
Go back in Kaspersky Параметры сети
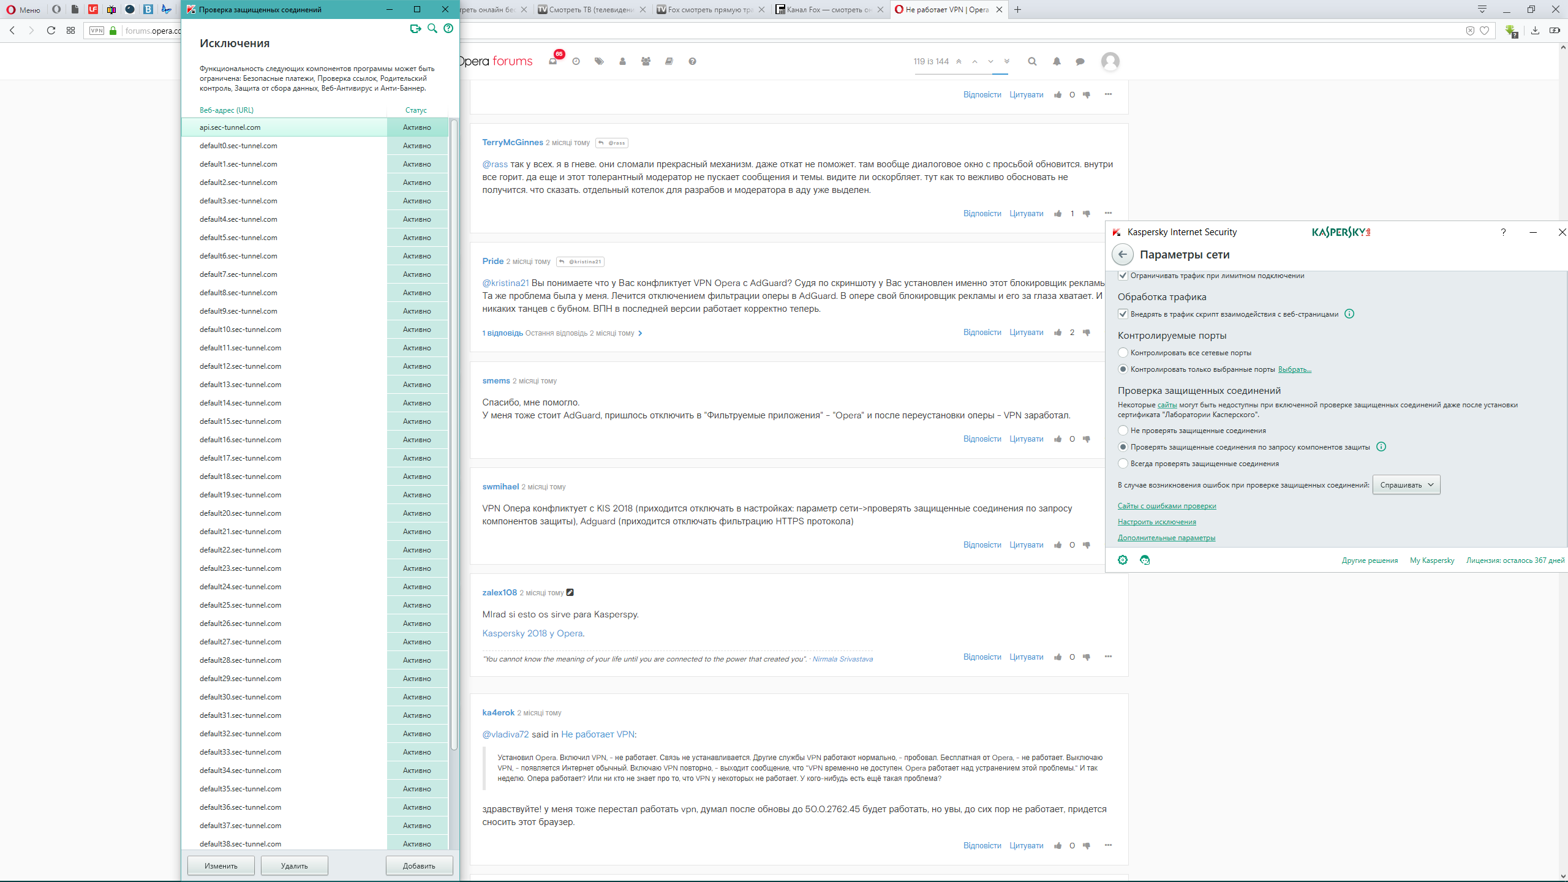1122,255
